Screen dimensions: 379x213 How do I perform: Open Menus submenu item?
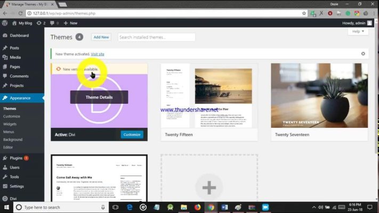tap(9, 132)
